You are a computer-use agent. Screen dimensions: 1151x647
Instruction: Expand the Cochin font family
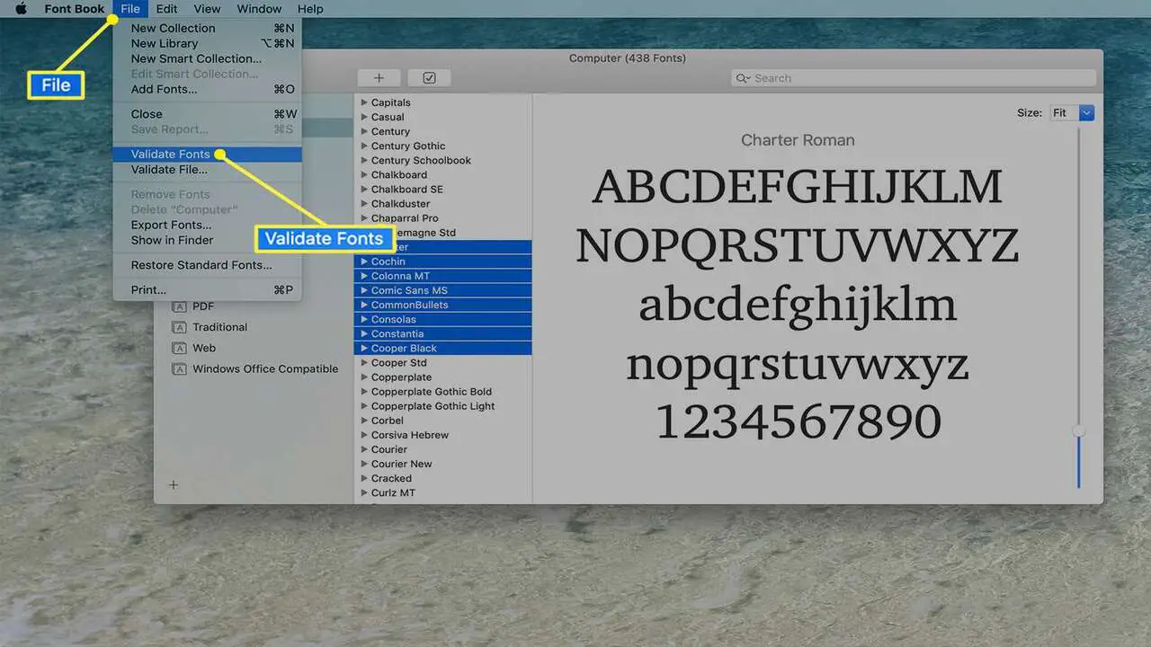pyautogui.click(x=364, y=261)
